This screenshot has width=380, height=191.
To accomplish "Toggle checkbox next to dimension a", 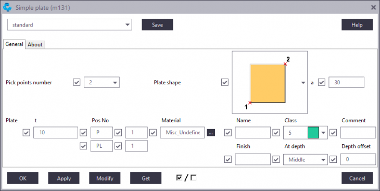I will [x=322, y=82].
